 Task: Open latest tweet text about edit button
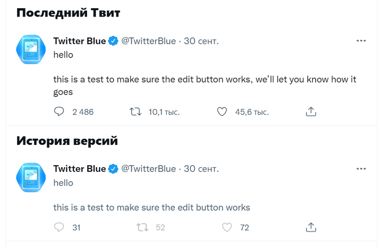pos(204,80)
